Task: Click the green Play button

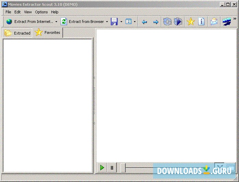Action: tap(102, 168)
